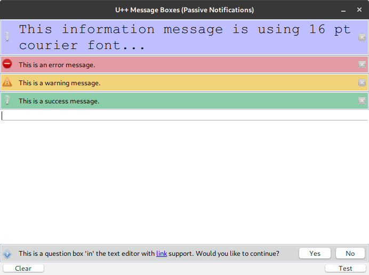Click the blue question mark icon
Viewport: 369px width, 275px height.
tap(7, 254)
